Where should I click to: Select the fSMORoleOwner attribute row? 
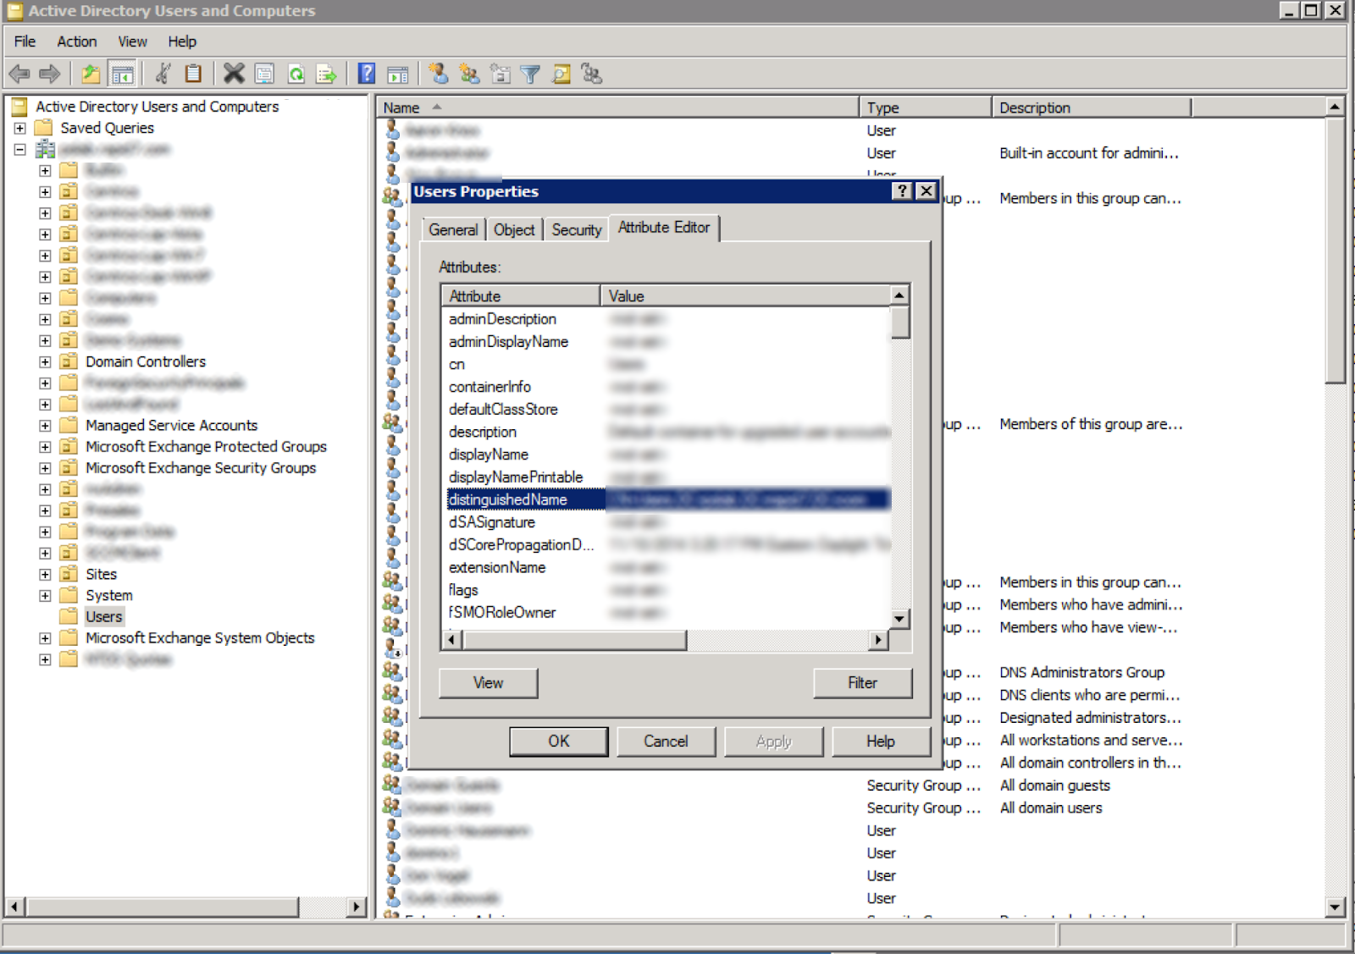[669, 612]
